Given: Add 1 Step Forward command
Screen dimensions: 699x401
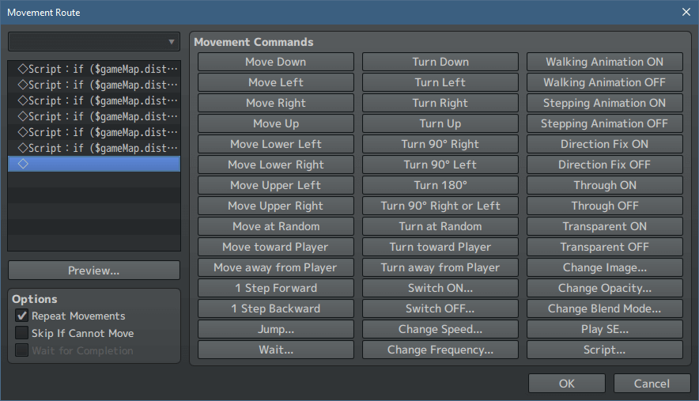Looking at the screenshot, I should pyautogui.click(x=276, y=288).
